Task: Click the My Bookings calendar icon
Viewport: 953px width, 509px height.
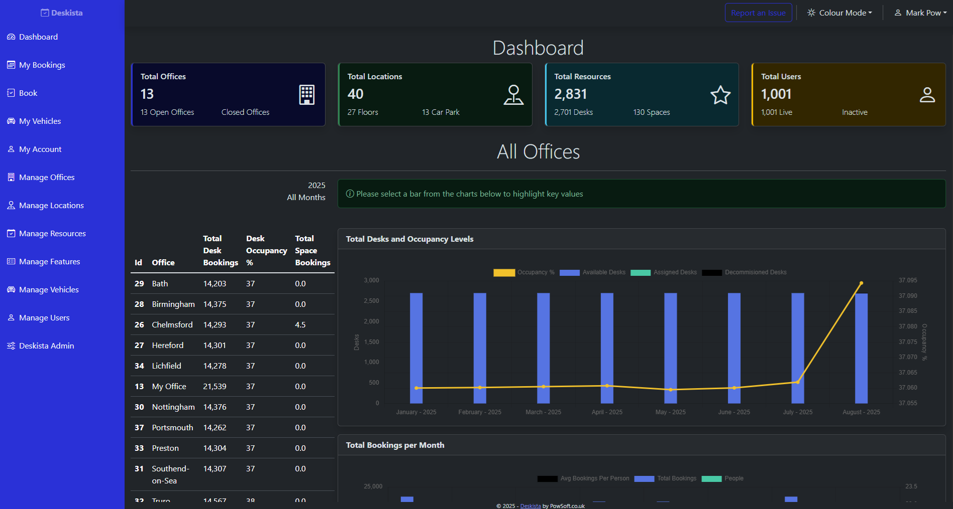Action: pos(11,65)
